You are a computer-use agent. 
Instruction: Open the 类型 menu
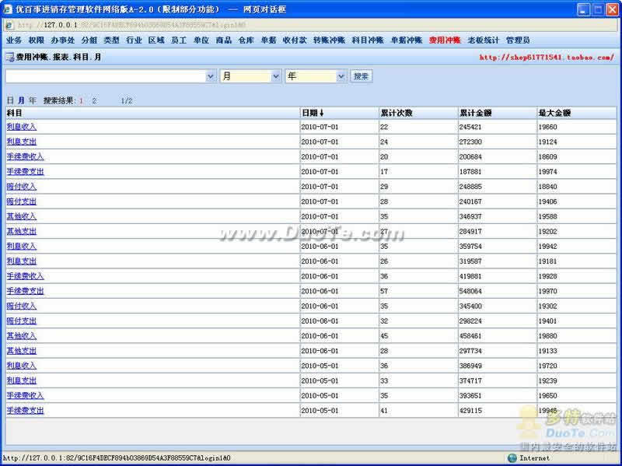(111, 40)
